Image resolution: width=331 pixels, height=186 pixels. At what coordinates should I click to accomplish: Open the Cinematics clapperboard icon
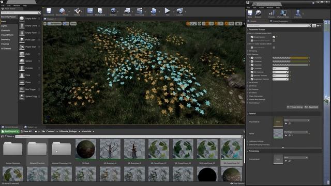click(139, 11)
